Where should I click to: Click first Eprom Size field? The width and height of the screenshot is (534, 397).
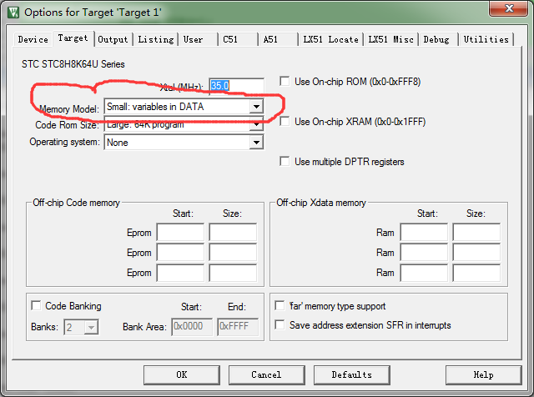[233, 233]
